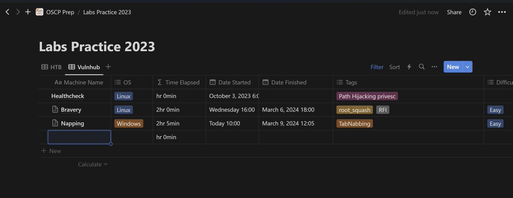Favorite the page with star icon
Image resolution: width=513 pixels, height=198 pixels.
[x=487, y=12]
